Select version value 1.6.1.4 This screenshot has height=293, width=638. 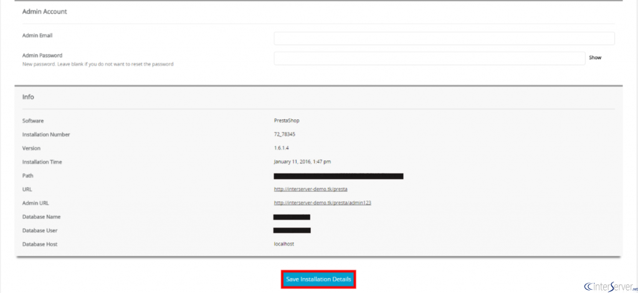(281, 148)
